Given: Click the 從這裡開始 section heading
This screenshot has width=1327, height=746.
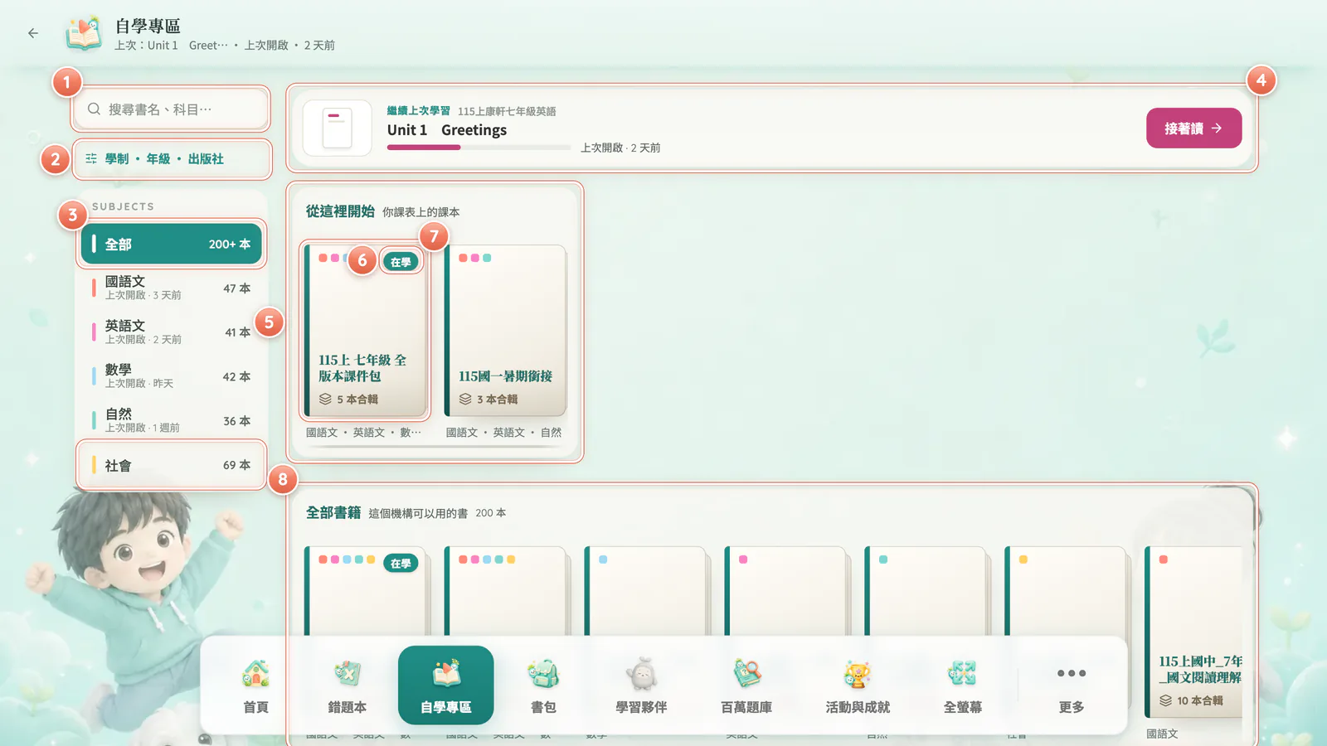Looking at the screenshot, I should [340, 211].
